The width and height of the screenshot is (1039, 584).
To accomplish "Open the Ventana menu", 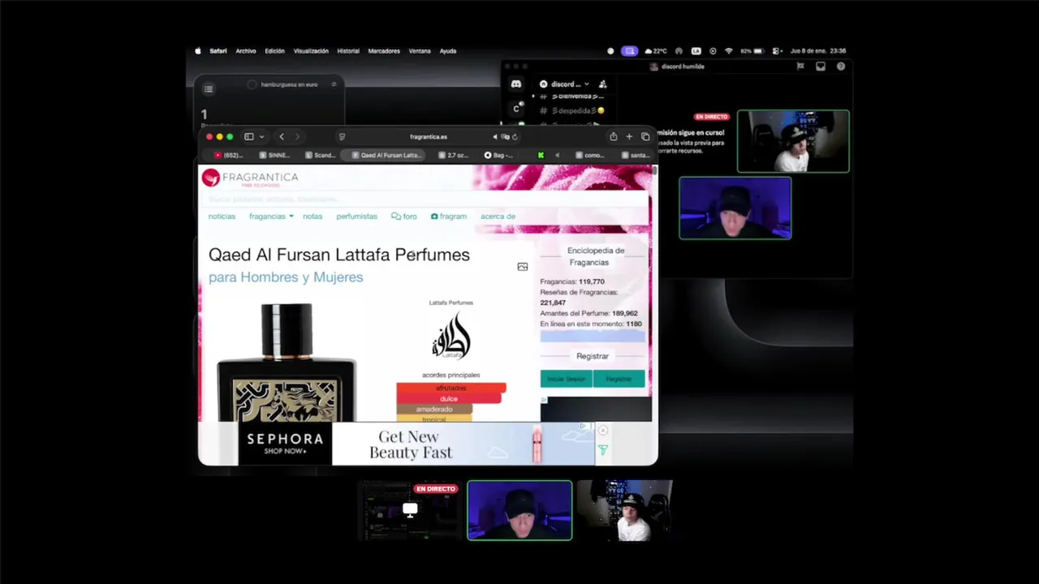I will [420, 51].
